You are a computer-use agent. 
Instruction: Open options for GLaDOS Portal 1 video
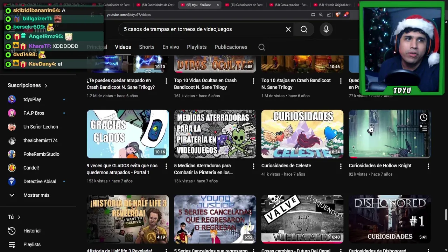(166, 166)
